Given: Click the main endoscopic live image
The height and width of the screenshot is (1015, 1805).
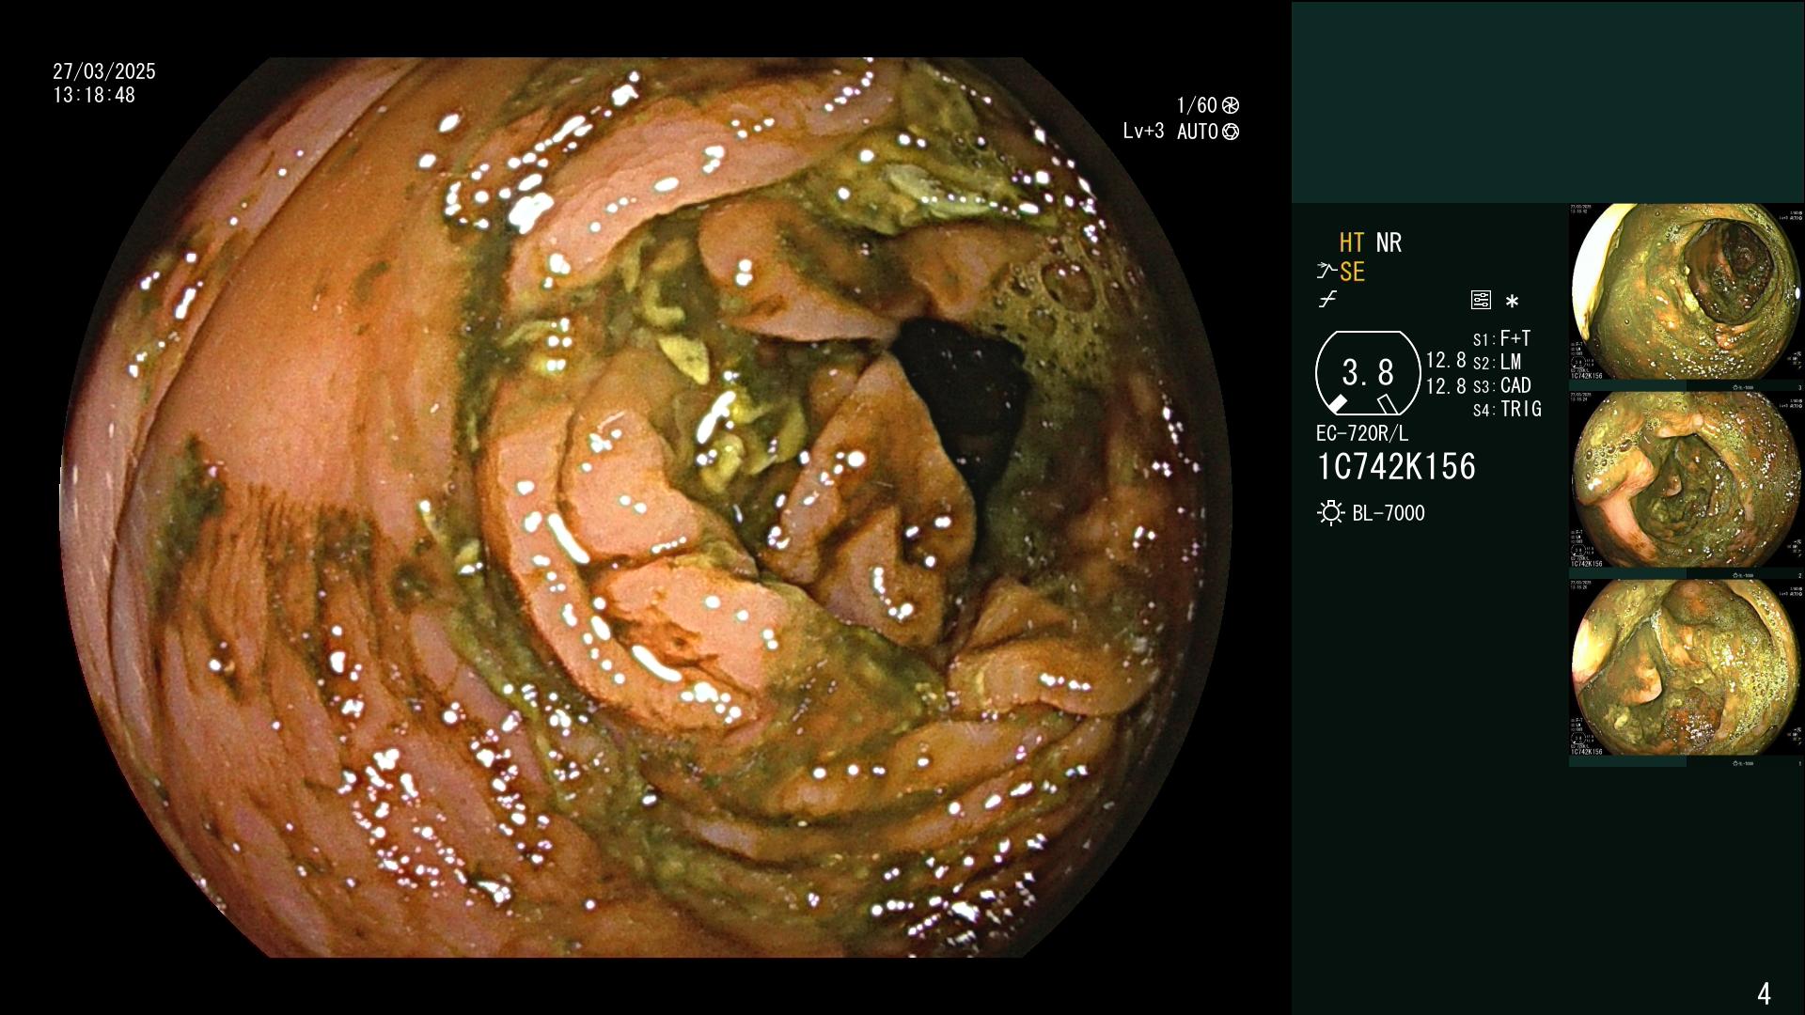Looking at the screenshot, I should point(646,507).
